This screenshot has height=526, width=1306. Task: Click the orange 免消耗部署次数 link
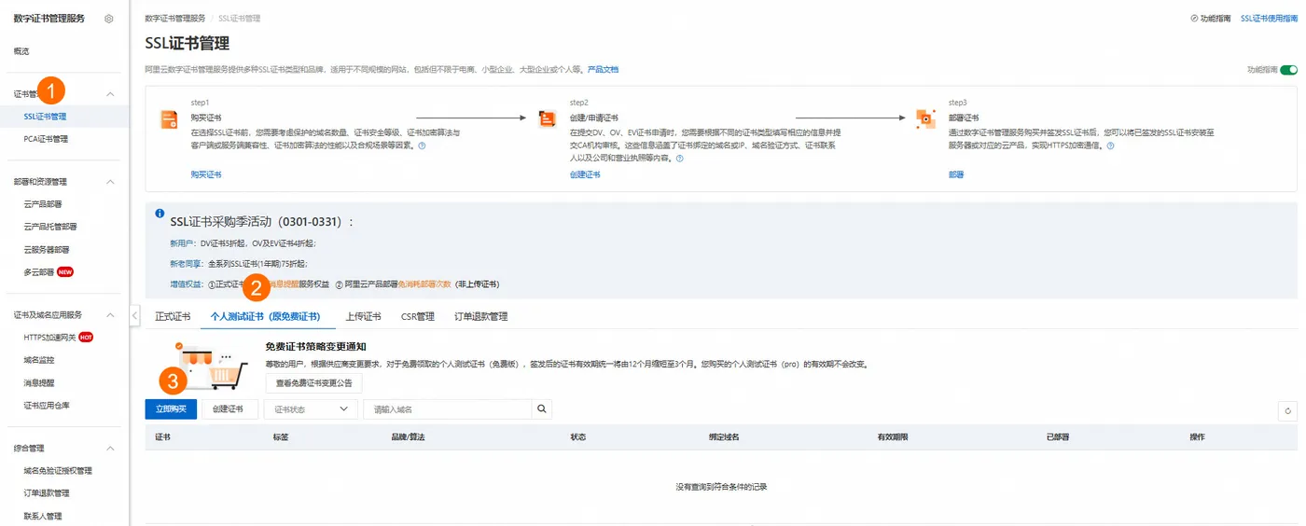[424, 284]
